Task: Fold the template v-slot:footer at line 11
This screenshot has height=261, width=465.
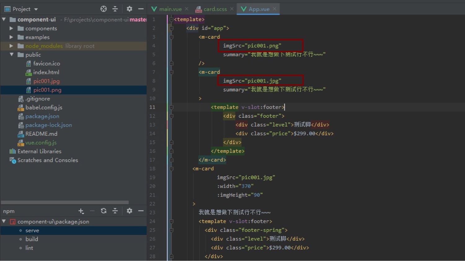Action: [171, 107]
